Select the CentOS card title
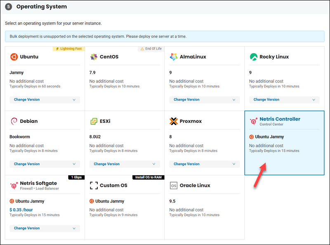Image resolution: width=330 pixels, height=245 pixels. [109, 57]
